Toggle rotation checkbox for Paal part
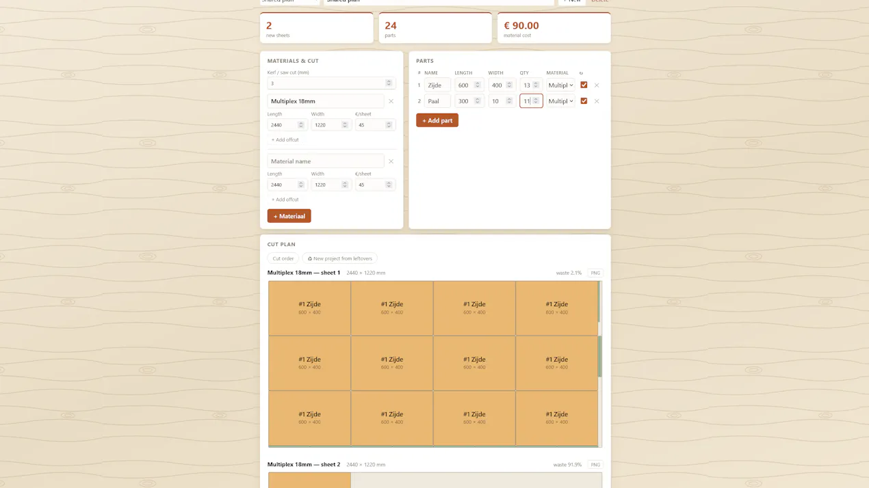 point(584,100)
